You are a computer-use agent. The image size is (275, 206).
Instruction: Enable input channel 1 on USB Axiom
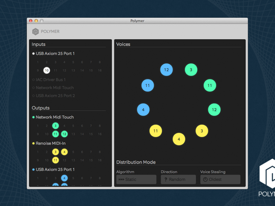(38, 62)
